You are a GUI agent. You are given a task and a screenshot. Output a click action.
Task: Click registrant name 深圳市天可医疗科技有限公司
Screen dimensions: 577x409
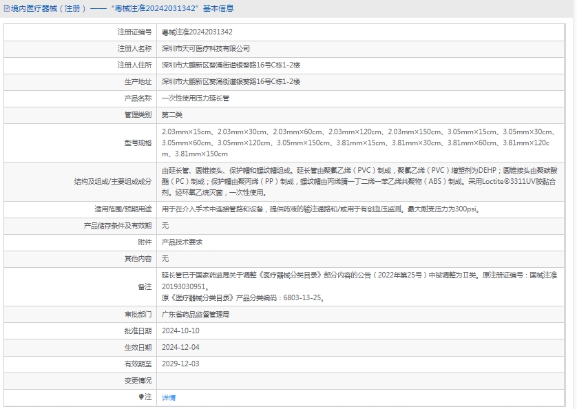(206, 49)
